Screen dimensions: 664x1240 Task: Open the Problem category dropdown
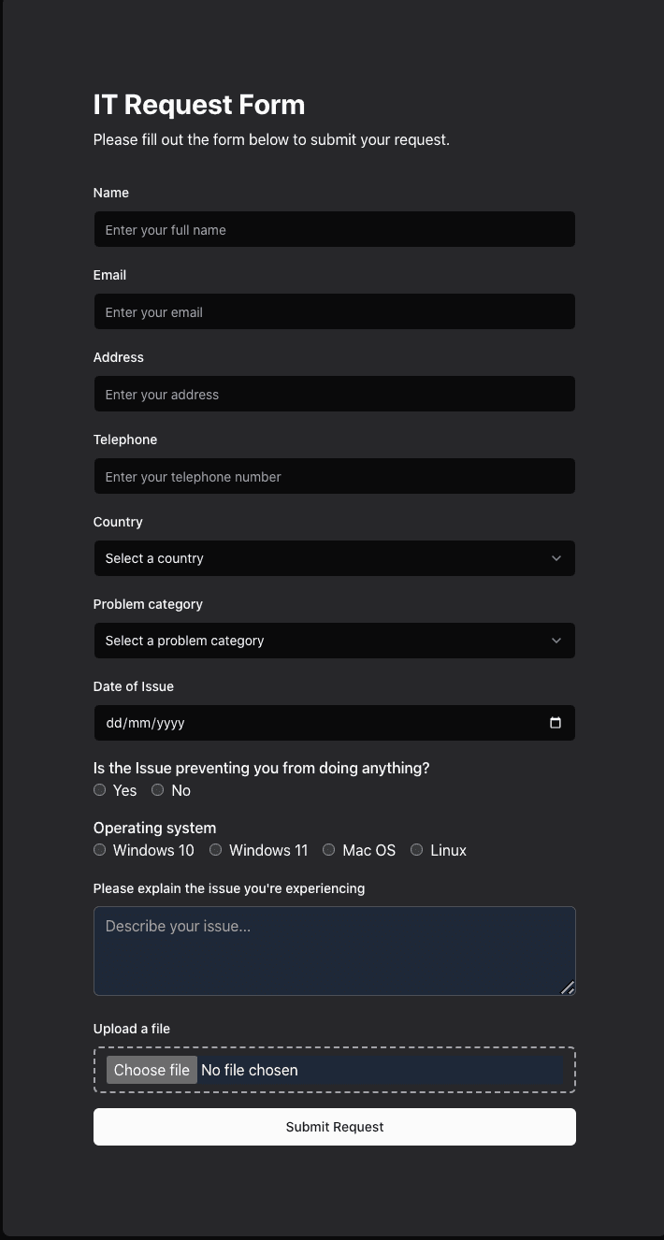tap(334, 641)
